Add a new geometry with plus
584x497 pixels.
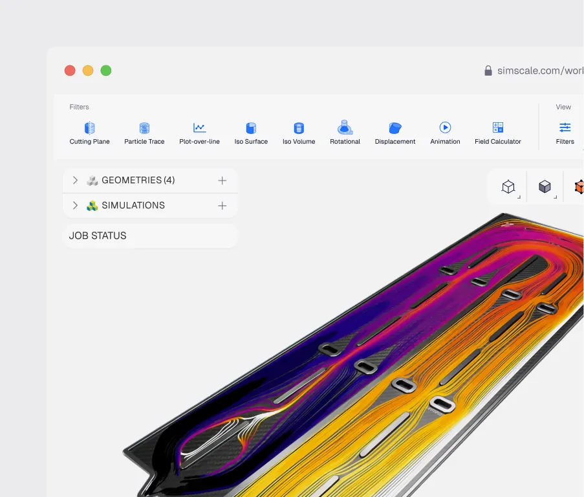222,181
